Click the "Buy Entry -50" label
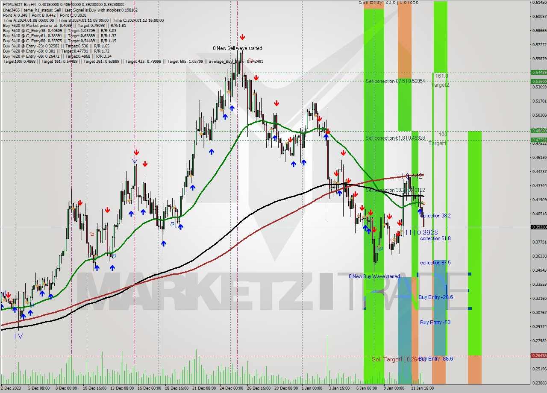Viewport: 547px width, 393px height. click(x=435, y=323)
